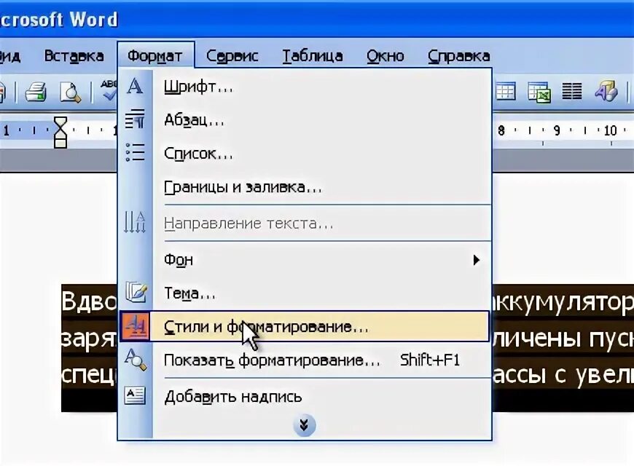Click the reveal formatting magnifier icon

pyautogui.click(x=136, y=360)
